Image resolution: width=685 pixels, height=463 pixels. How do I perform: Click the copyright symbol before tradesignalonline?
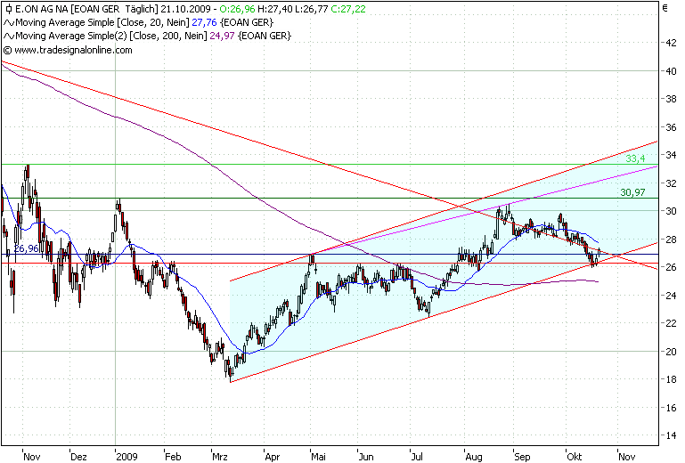tap(7, 50)
